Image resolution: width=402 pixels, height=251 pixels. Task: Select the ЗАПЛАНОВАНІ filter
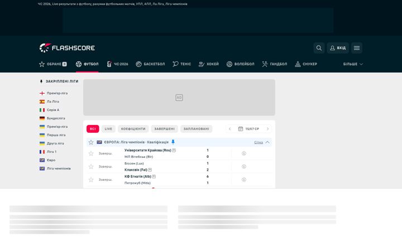pos(197,129)
